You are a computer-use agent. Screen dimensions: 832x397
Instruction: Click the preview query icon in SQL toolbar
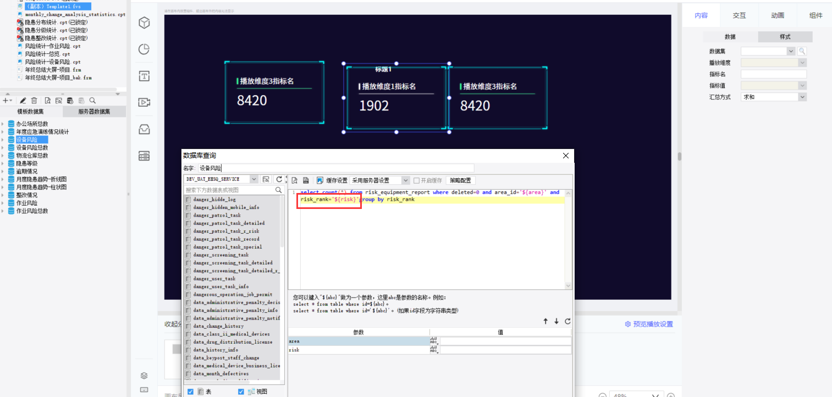pos(294,180)
